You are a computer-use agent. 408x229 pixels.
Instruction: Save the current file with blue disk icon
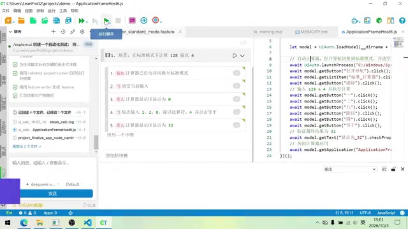[57, 20]
